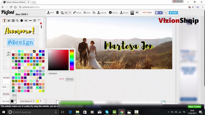The height and width of the screenshot is (115, 205).
Task: Select the Editor | Picture | Picfont tab
Action: [x=16, y=2]
